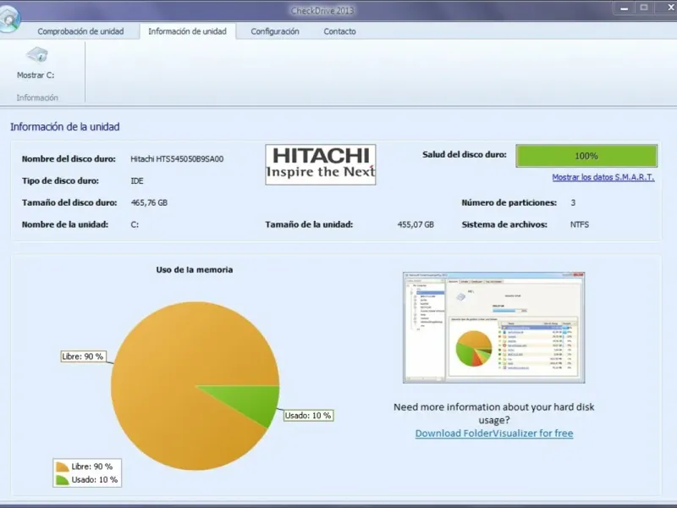Click the 'Información' ribbon group label
This screenshot has width=677, height=508.
point(37,97)
